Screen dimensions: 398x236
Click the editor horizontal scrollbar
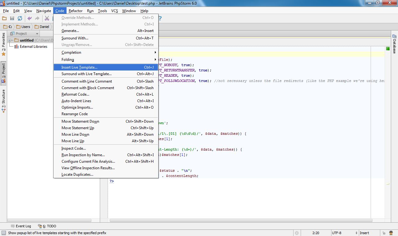[x=241, y=220]
